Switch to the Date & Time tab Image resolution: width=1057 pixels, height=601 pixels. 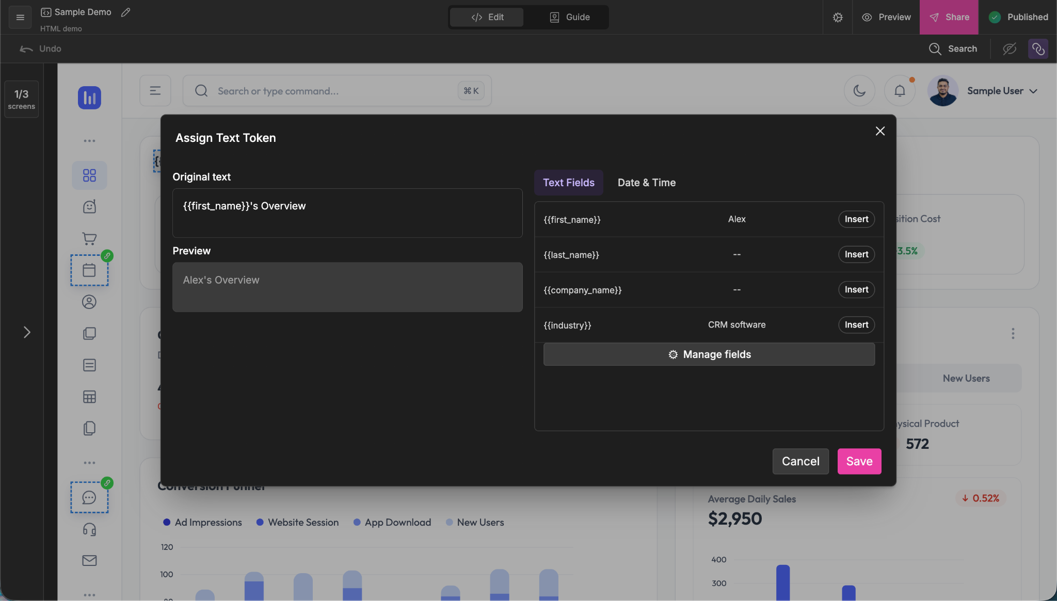646,183
